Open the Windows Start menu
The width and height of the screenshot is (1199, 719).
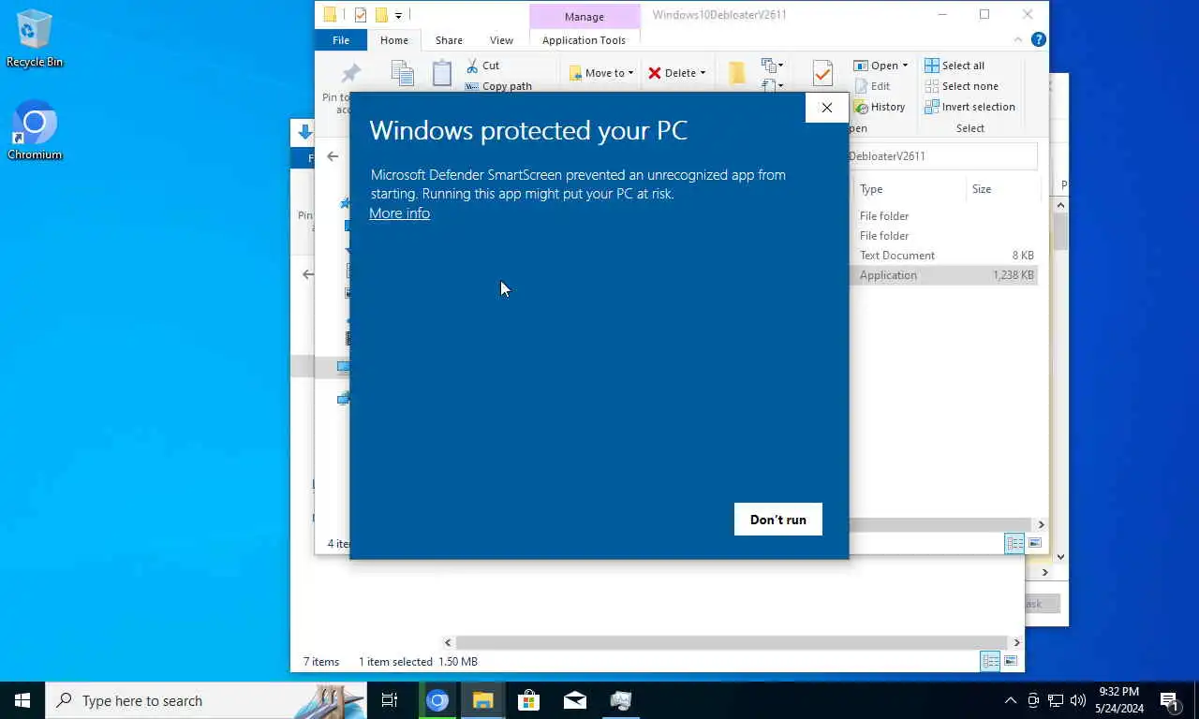22,700
